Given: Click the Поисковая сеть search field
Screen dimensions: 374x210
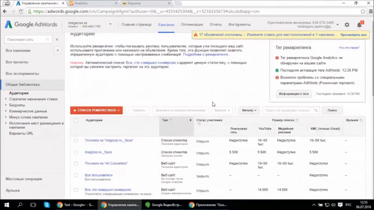Looking at the screenshot, I should [28, 39].
